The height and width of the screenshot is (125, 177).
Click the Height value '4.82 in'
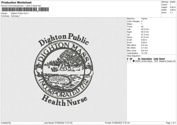point(173,7)
